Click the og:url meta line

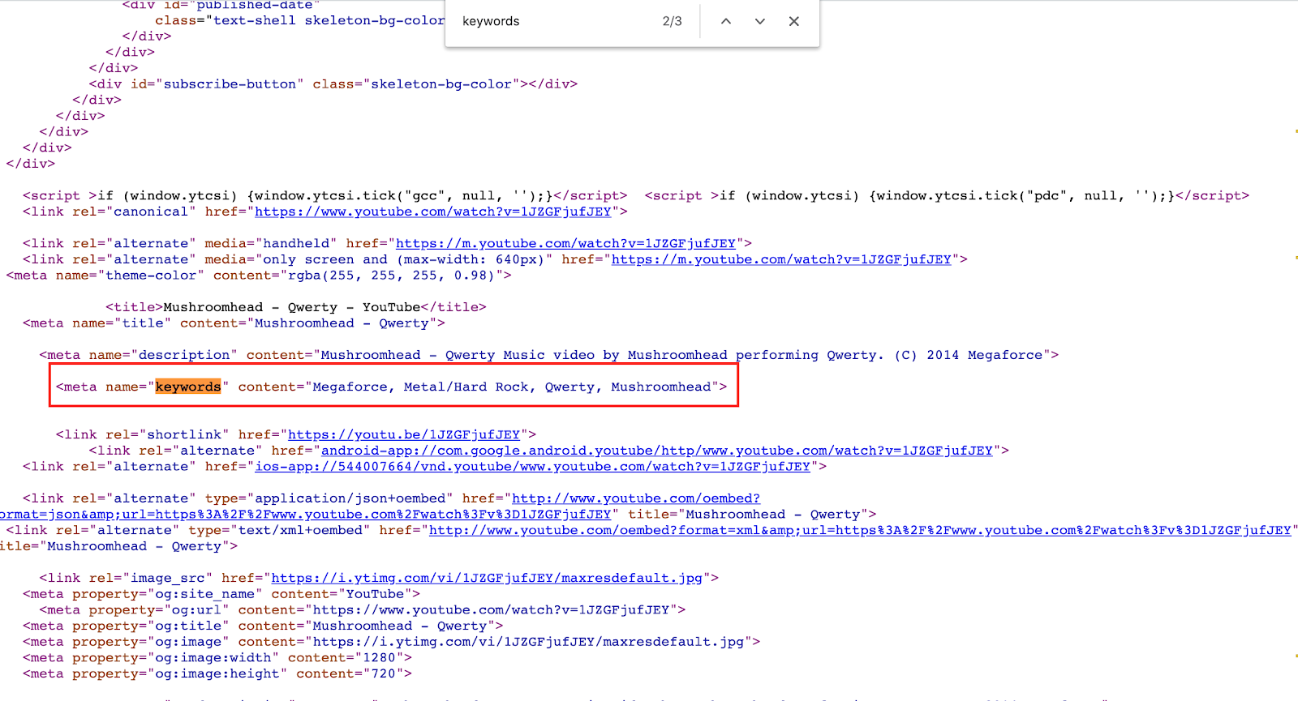363,610
